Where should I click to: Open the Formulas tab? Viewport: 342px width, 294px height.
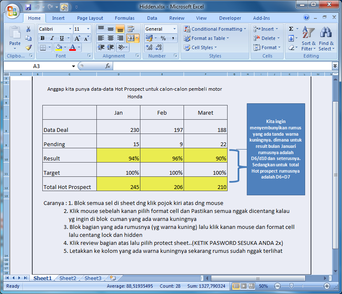(x=124, y=18)
